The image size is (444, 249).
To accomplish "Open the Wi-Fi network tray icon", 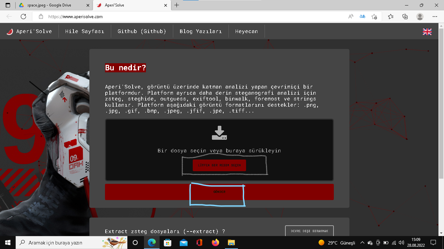I will (394, 243).
